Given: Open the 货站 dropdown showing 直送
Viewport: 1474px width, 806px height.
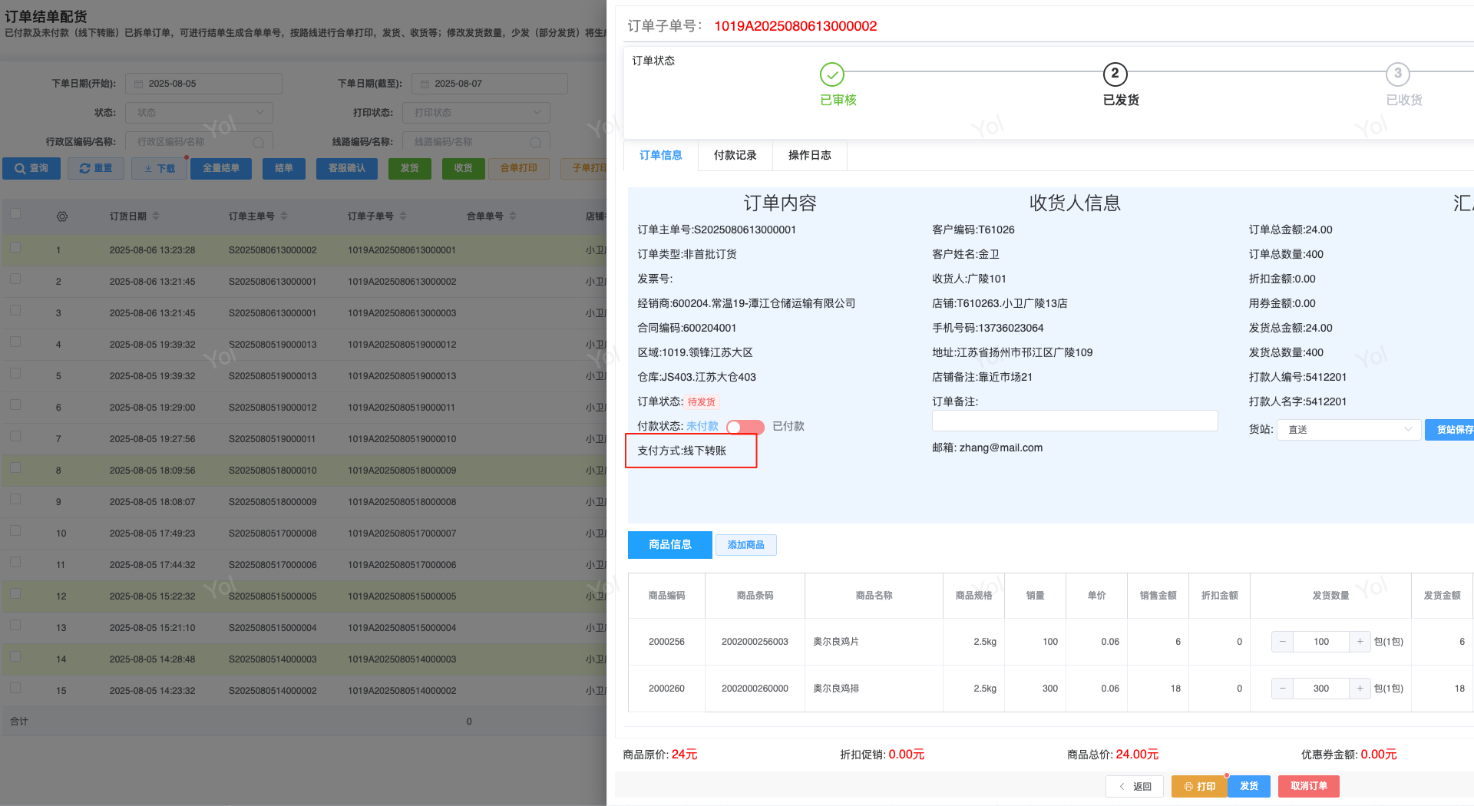Looking at the screenshot, I should [1349, 430].
